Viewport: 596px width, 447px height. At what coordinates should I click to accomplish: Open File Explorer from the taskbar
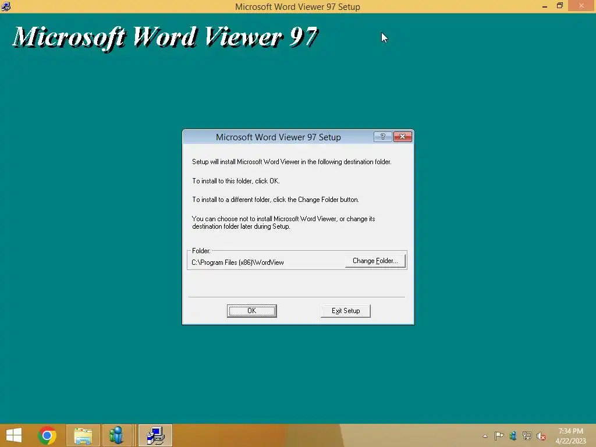83,435
